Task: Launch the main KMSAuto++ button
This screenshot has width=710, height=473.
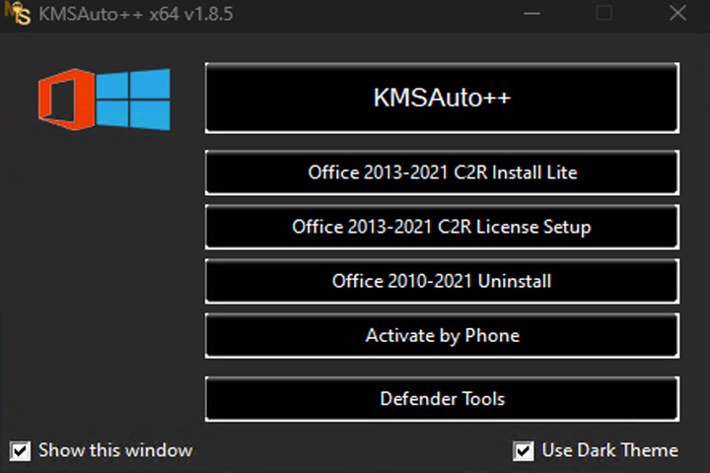Action: pyautogui.click(x=442, y=98)
